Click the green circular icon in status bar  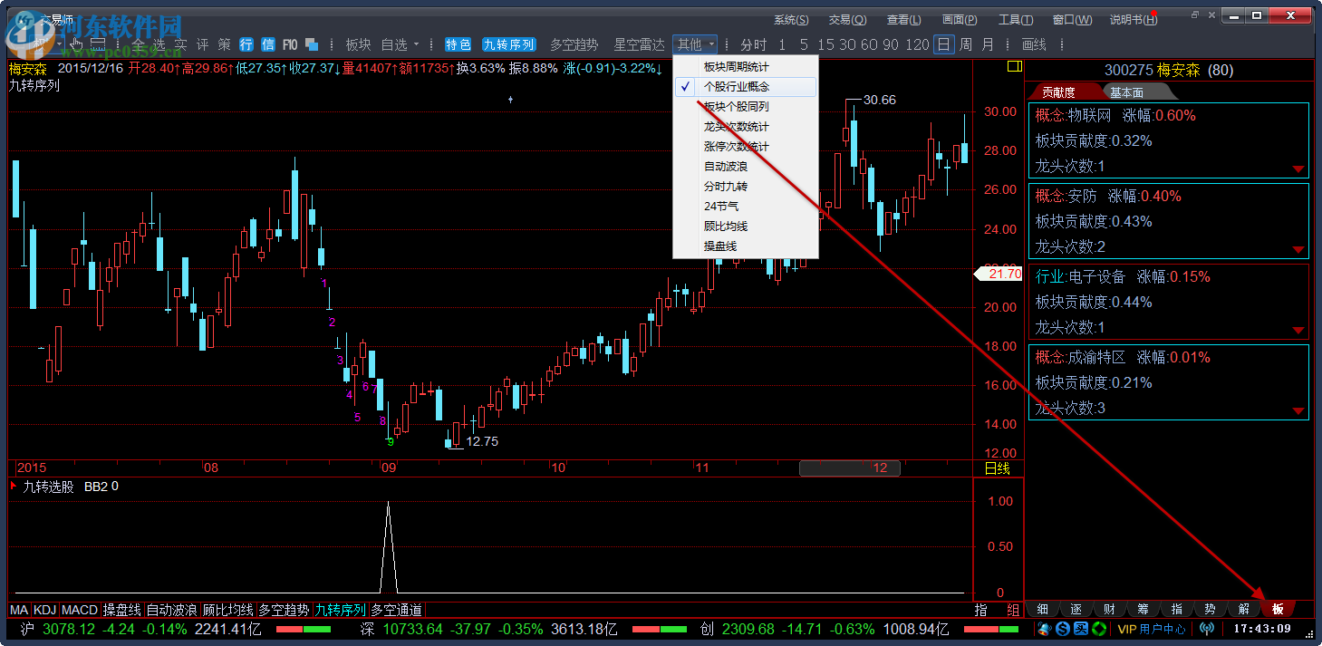tap(1099, 629)
